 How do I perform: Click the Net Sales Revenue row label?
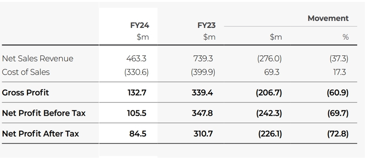(x=38, y=58)
